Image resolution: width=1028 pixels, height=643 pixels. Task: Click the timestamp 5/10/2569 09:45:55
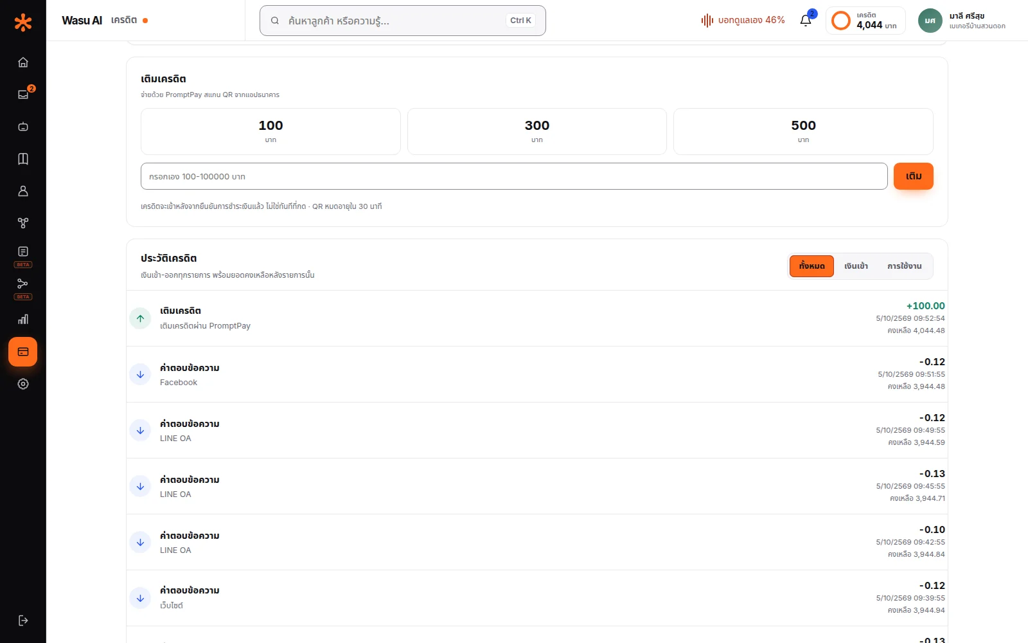910,486
